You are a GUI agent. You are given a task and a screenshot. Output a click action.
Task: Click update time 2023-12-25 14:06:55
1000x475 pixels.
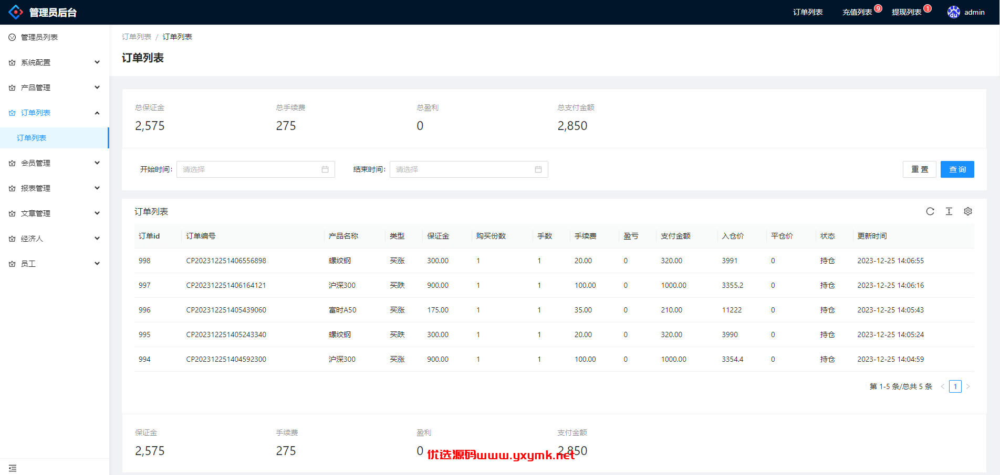[891, 261]
